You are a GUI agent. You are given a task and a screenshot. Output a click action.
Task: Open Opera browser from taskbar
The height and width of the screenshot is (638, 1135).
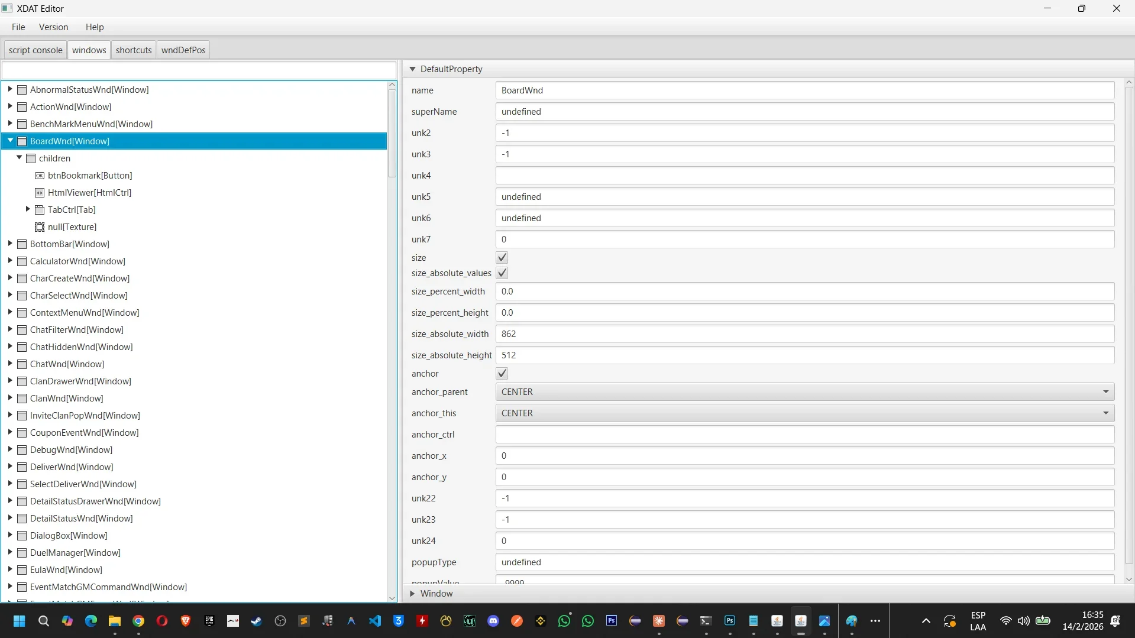162,621
